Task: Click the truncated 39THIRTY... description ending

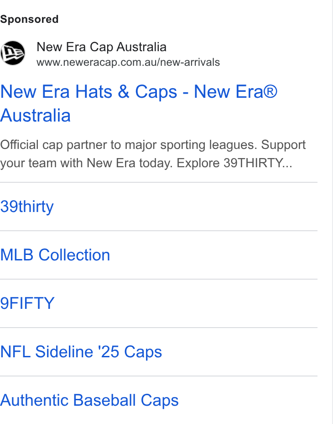Action: [x=258, y=163]
